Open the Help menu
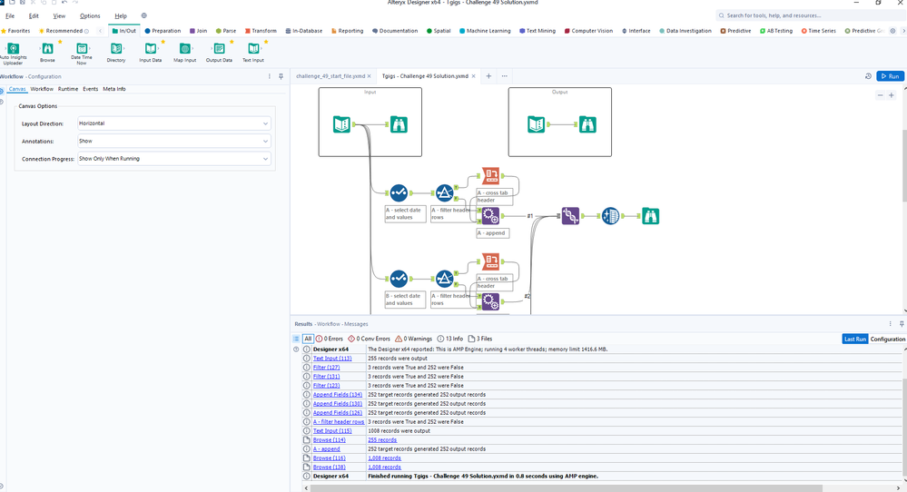The width and height of the screenshot is (907, 492). pyautogui.click(x=121, y=15)
